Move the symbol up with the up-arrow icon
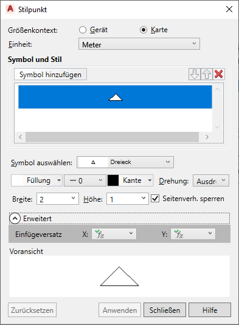Viewport: 239px width, 325px height. click(x=207, y=74)
